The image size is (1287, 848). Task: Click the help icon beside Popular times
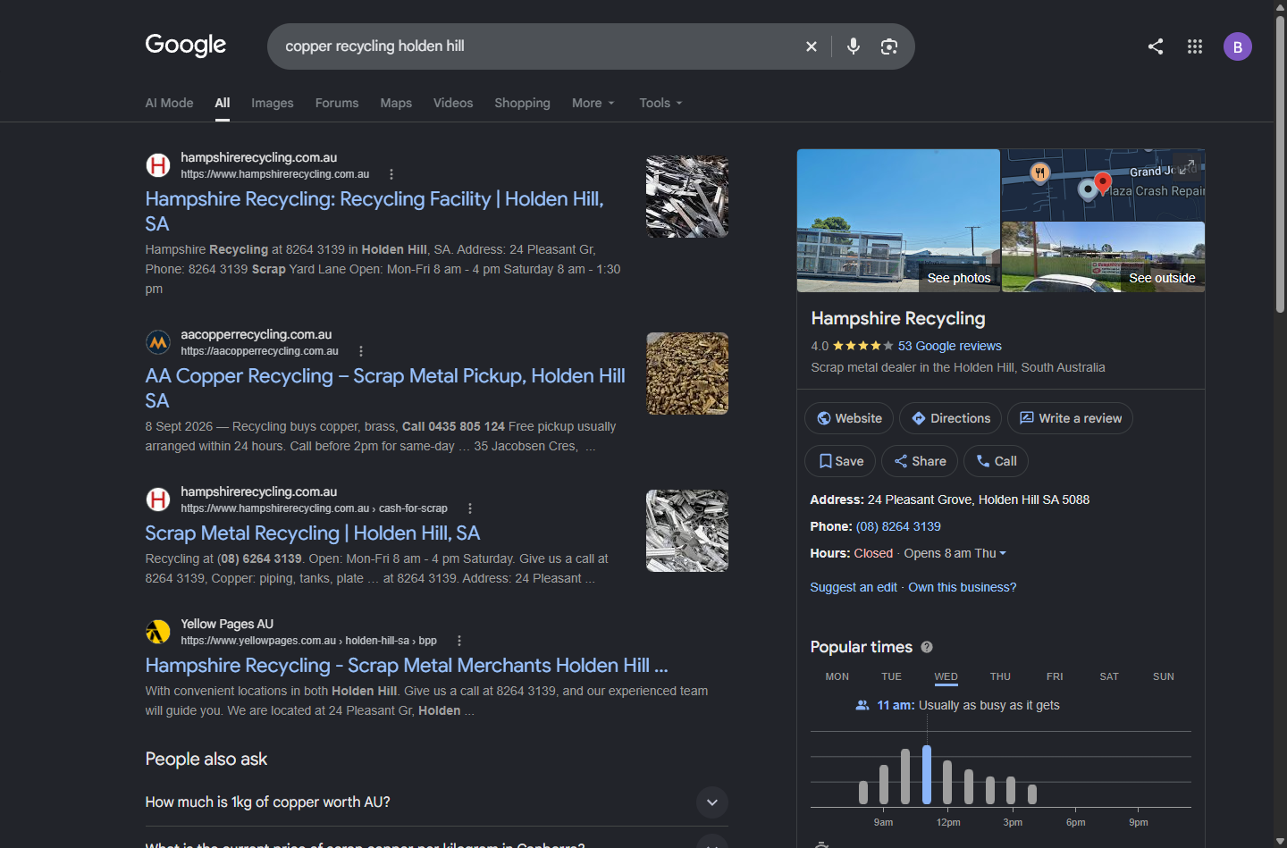tap(927, 647)
